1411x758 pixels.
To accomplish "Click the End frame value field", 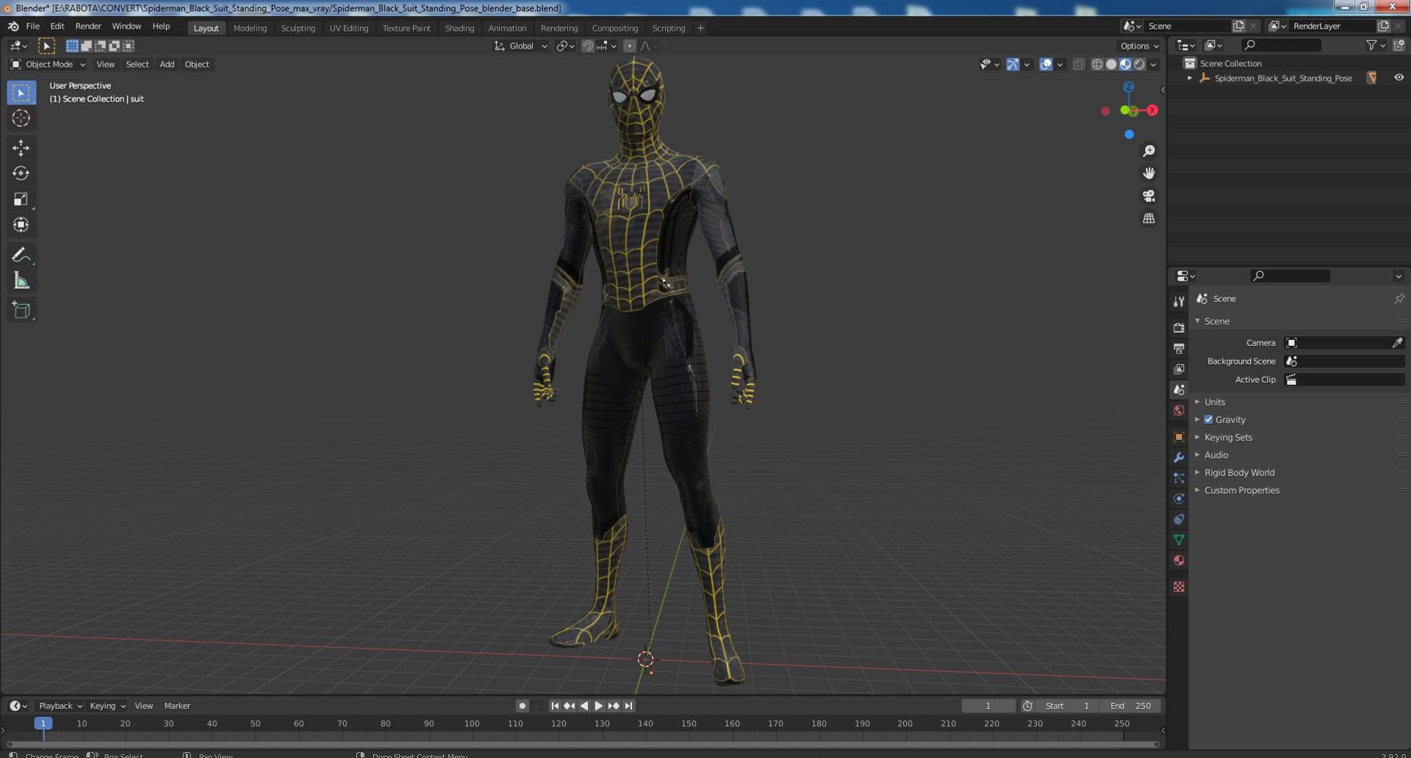I will click(1131, 706).
